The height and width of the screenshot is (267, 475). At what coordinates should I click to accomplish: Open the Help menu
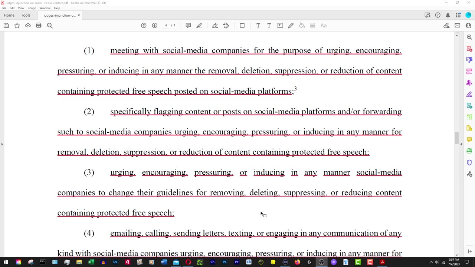[57, 8]
